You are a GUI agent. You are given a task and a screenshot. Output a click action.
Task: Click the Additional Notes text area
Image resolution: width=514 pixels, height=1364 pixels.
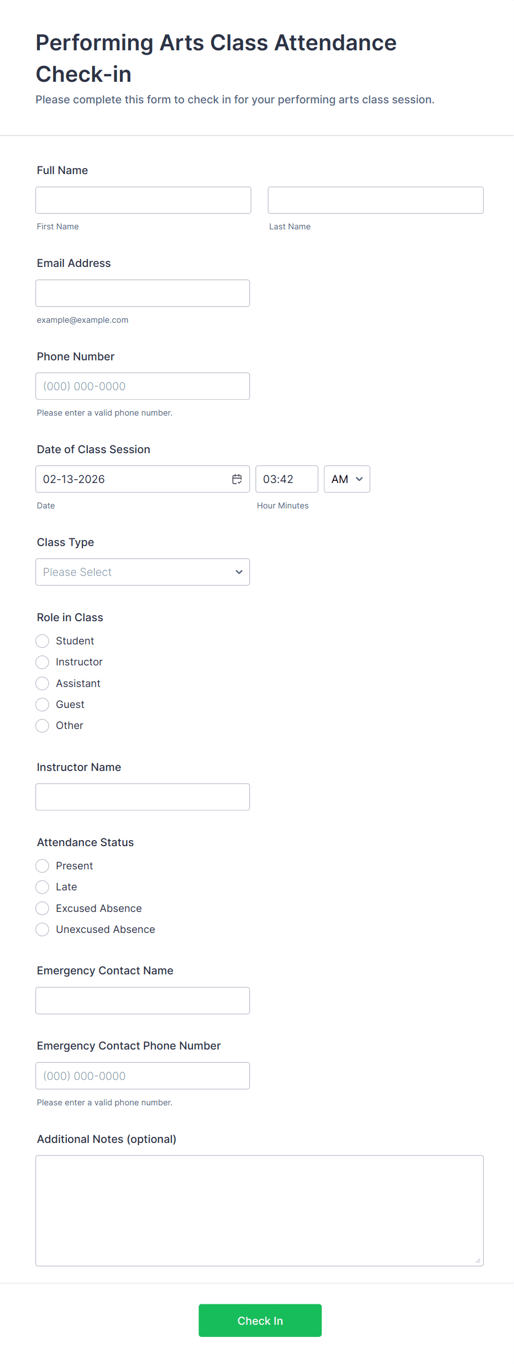pyautogui.click(x=259, y=1210)
